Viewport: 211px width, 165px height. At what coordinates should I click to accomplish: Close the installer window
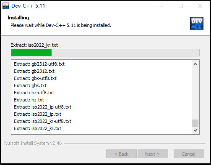(200, 6)
